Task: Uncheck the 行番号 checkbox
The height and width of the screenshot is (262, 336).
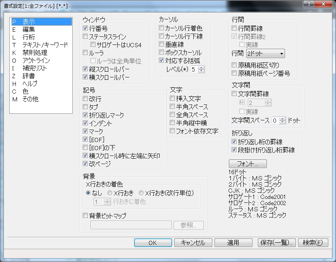Action: (x=85, y=29)
